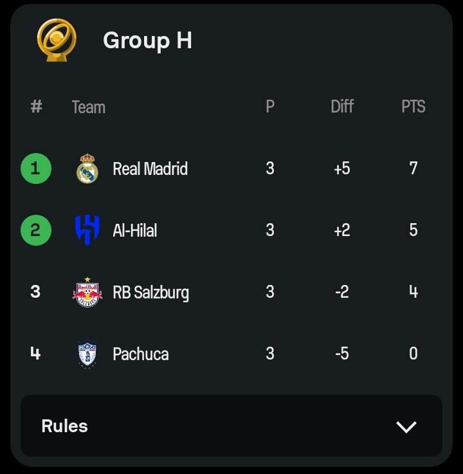Screen dimensions: 463x474
Task: Click the Team column header
Action: coord(89,107)
